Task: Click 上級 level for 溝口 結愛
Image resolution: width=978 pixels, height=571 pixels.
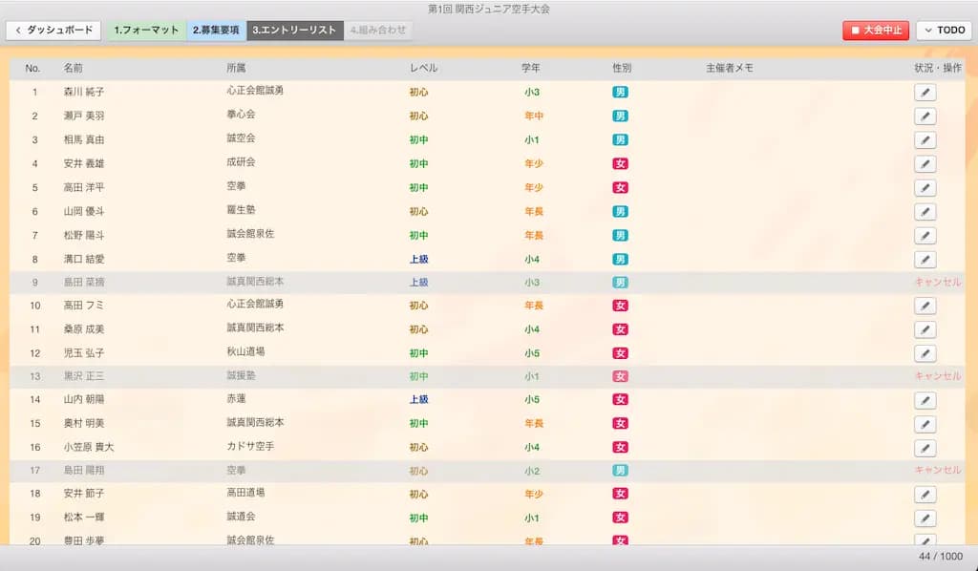Action: pyautogui.click(x=418, y=260)
